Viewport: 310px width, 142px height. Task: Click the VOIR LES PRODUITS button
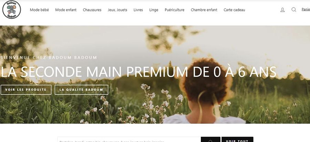(x=26, y=90)
